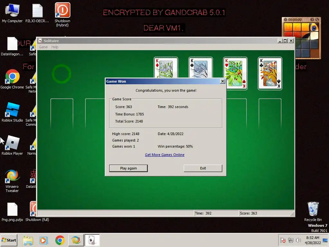
Task: Open the Game menu in Solitaire
Action: pyautogui.click(x=43, y=47)
